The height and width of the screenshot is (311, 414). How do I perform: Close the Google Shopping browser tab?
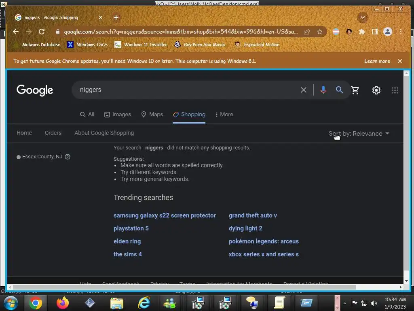(101, 17)
